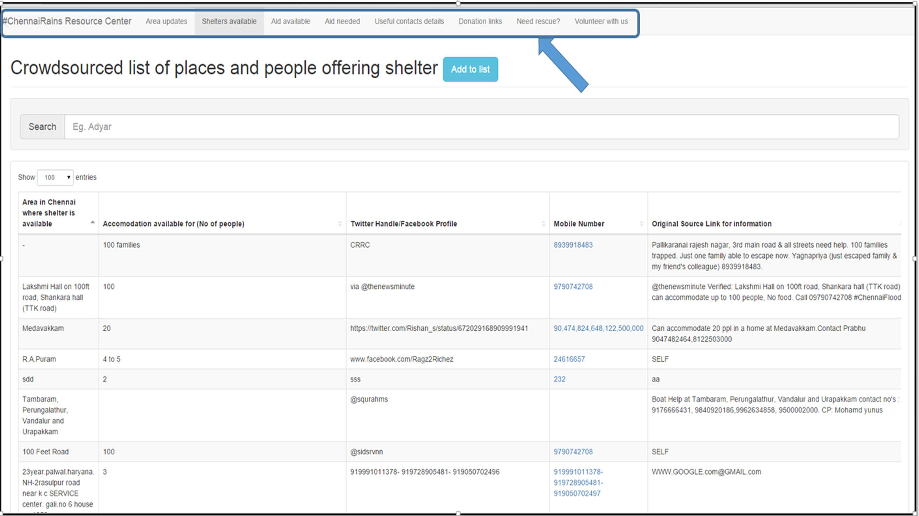
Task: Click the Donation links icon
Action: [x=481, y=21]
